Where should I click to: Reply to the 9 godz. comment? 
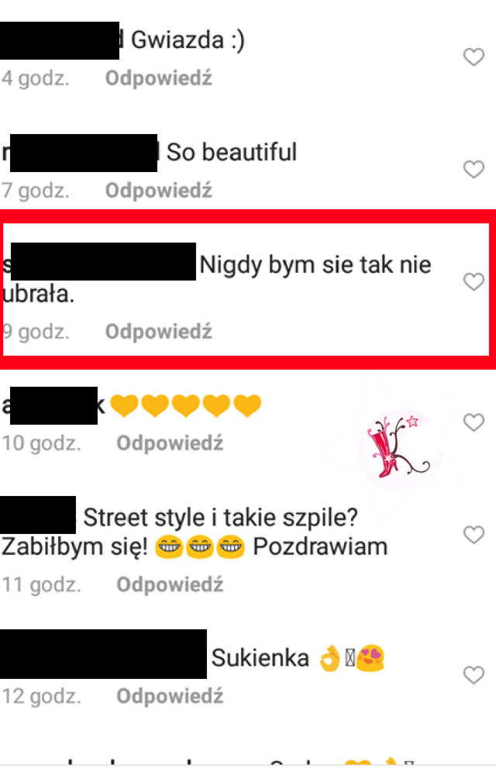coord(159,332)
